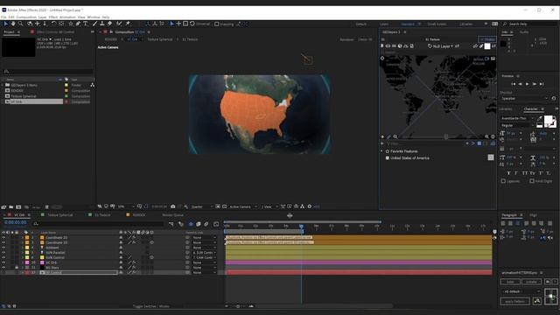Click the eyedropper icon in Character panel
Viewport: 560px width, 315px height.
click(x=540, y=118)
